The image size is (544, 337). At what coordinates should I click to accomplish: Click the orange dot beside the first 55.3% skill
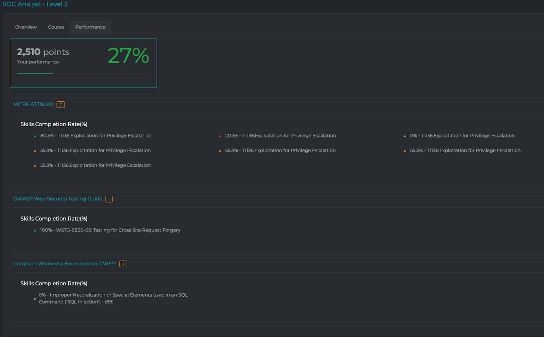coord(34,151)
